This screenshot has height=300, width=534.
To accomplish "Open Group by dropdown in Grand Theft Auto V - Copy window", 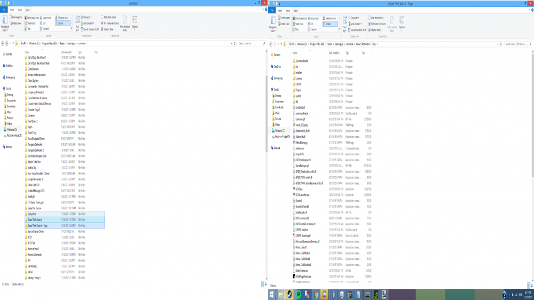I will pos(354,18).
